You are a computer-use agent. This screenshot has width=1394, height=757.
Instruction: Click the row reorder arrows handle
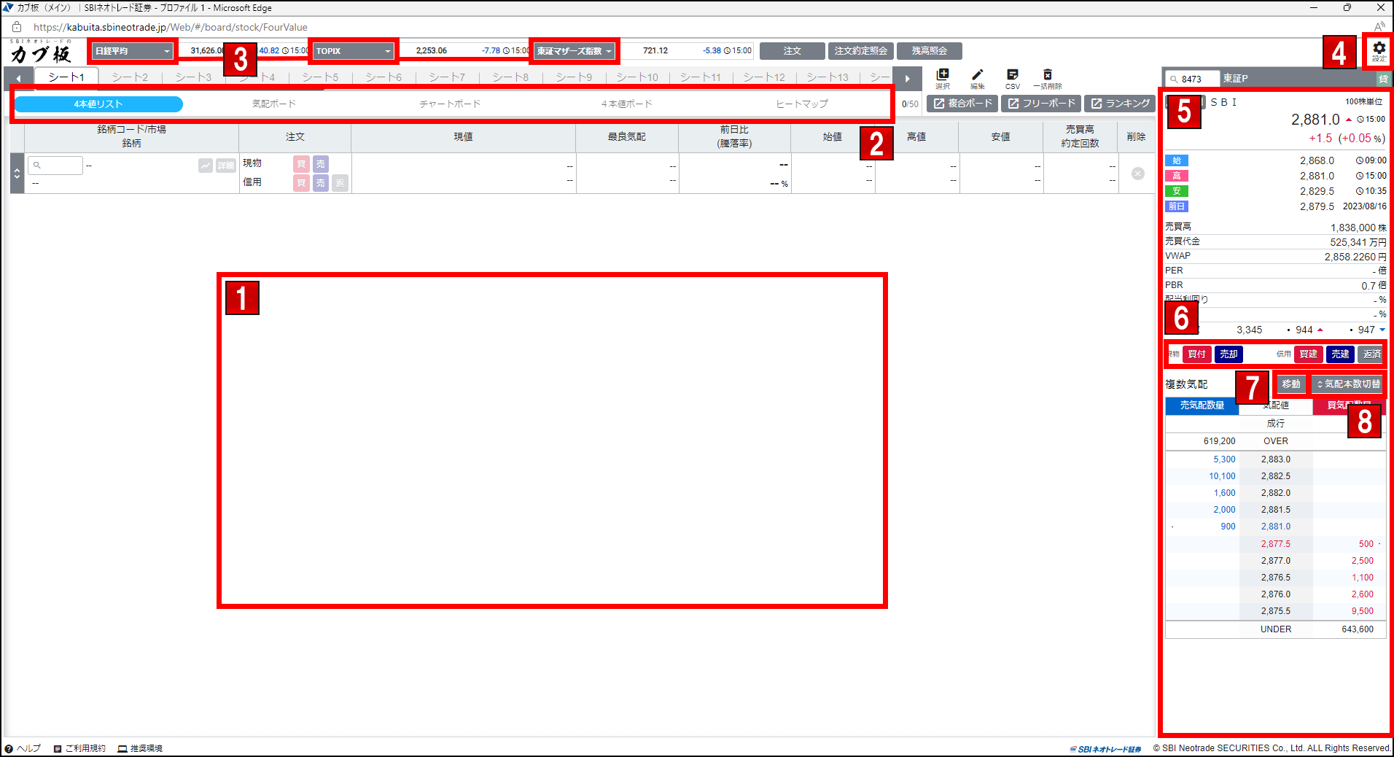tap(17, 174)
